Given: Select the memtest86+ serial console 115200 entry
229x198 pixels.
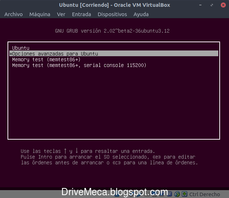Looking at the screenshot, I should (114, 65).
